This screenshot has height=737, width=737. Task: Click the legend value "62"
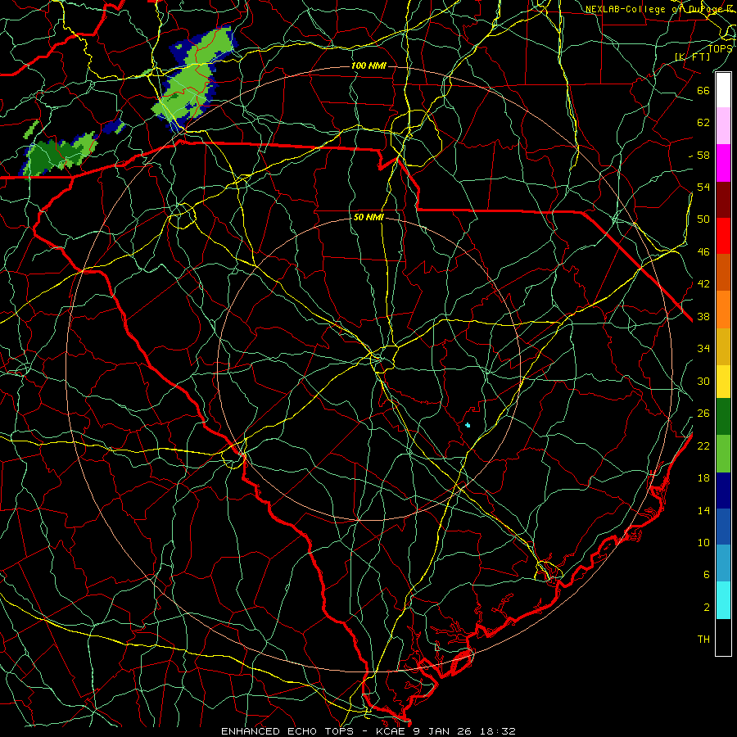pos(703,123)
